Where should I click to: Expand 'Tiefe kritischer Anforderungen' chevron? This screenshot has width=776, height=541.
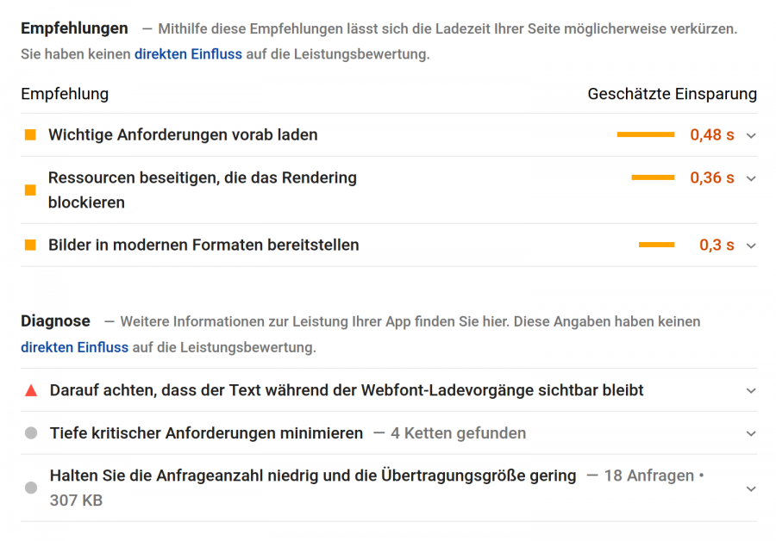coord(751,433)
